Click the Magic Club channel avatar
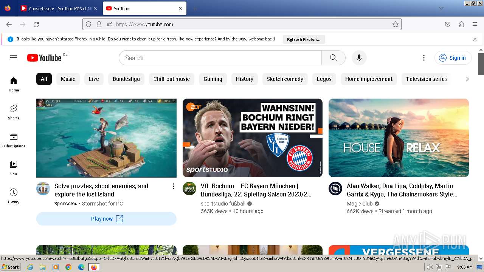Screen dimensions: 484x272 (335, 189)
